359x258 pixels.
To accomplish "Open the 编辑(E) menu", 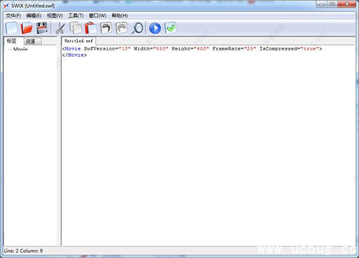I will pyautogui.click(x=34, y=15).
